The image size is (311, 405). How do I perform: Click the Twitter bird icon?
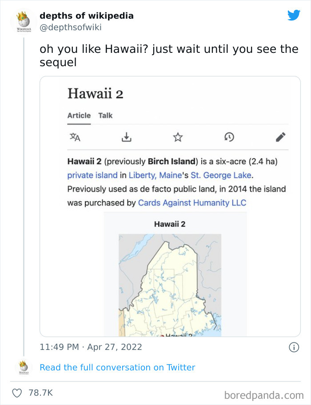tap(294, 15)
